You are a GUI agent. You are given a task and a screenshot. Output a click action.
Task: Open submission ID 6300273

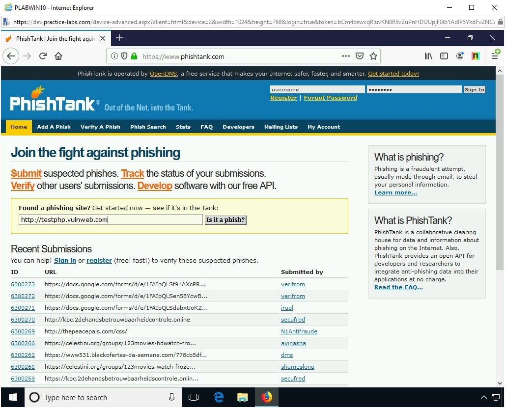(23, 284)
